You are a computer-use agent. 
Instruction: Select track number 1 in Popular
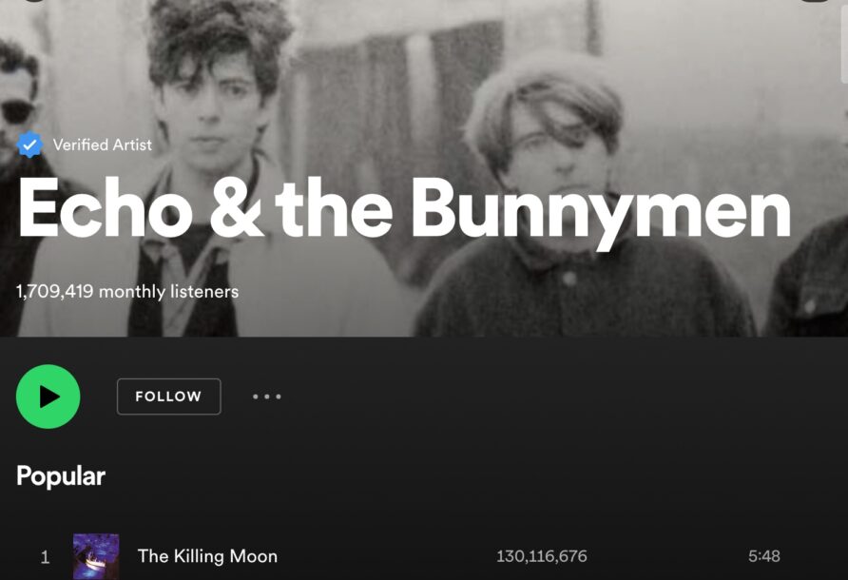(46, 557)
